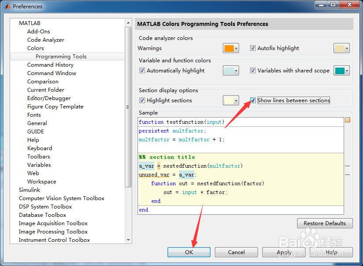The height and width of the screenshot is (266, 363).
Task: Select MATLAB root in preferences tree
Action: point(29,23)
